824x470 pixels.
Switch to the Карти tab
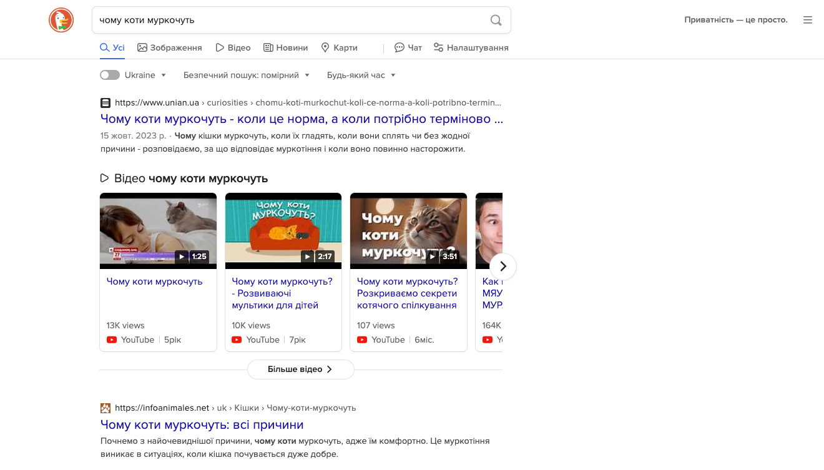[x=339, y=47]
